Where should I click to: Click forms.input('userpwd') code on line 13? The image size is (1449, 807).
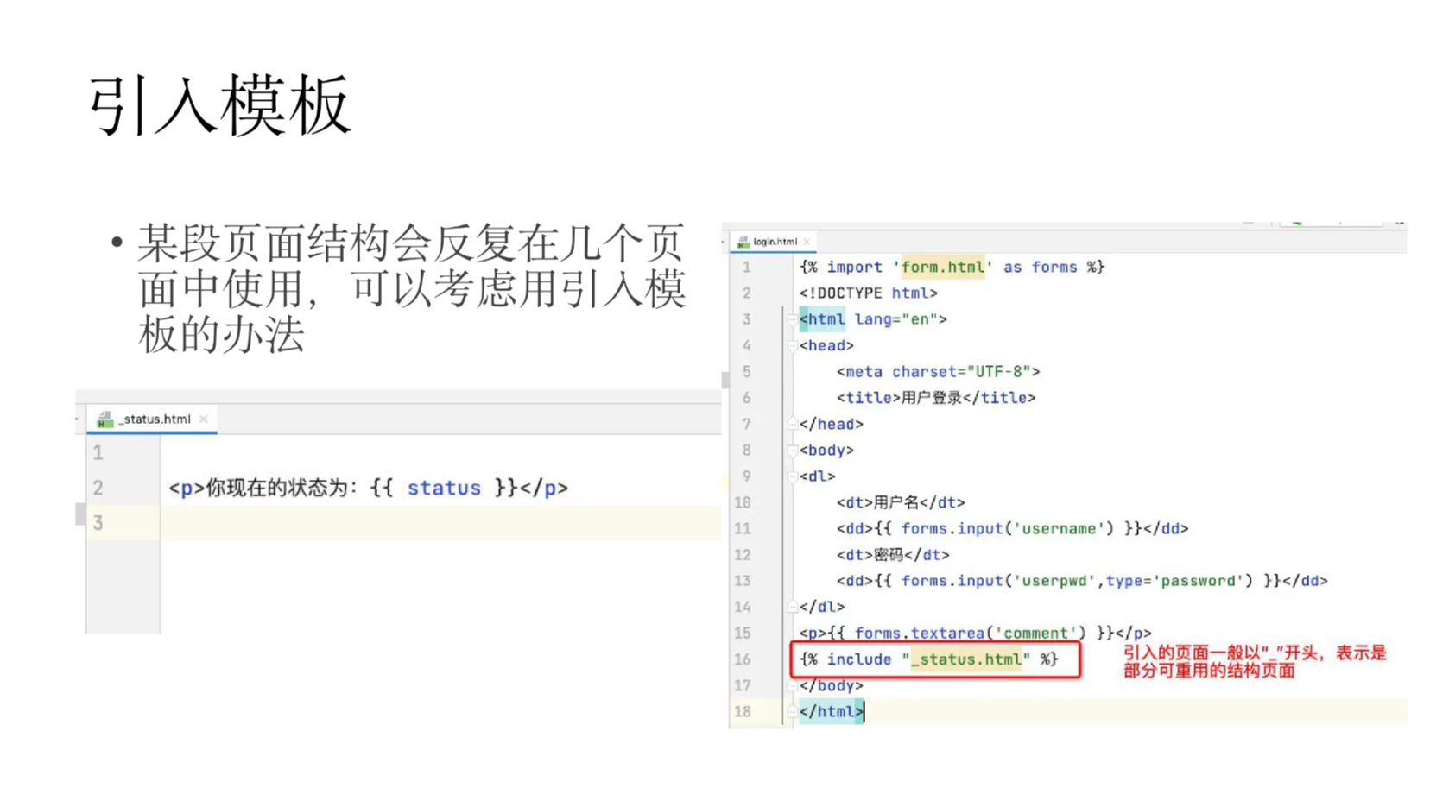click(1077, 581)
